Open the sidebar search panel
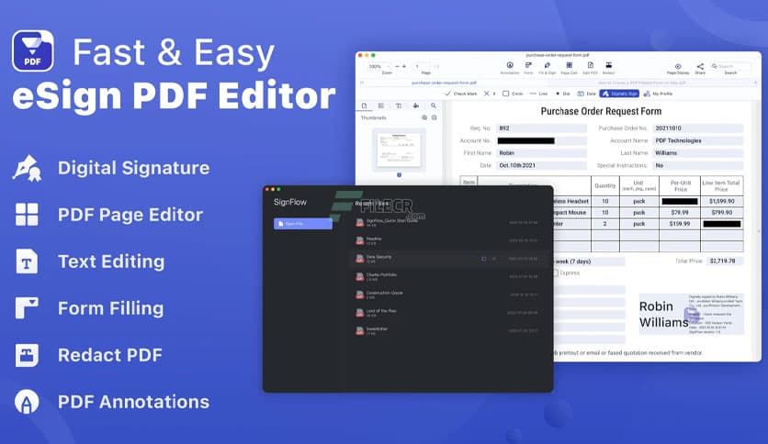 [434, 105]
